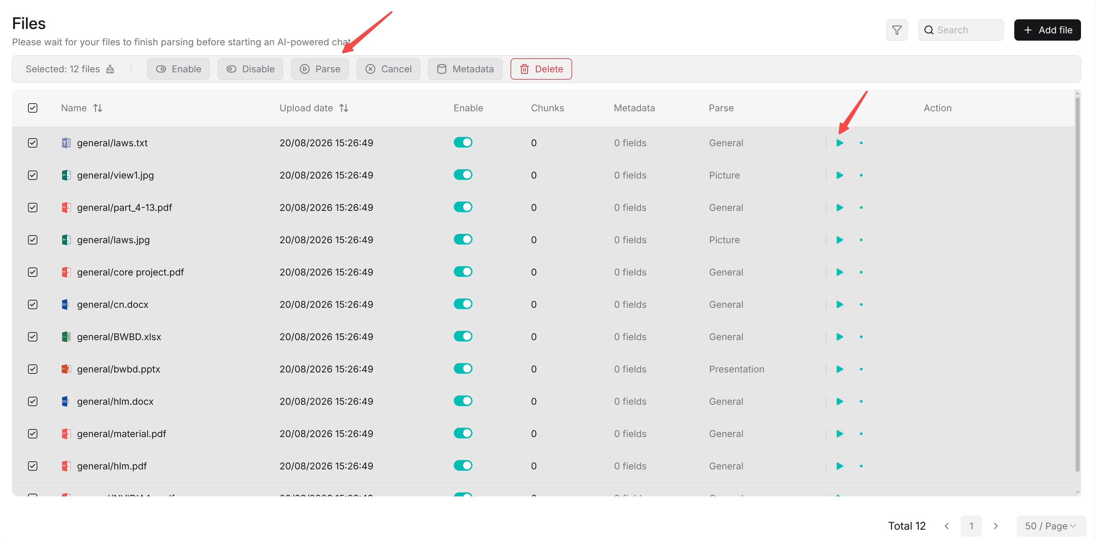Click the Disable bulk action
The height and width of the screenshot is (541, 1106).
pos(250,69)
